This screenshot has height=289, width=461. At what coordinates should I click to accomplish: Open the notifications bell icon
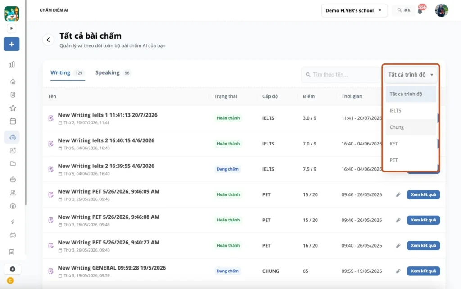[x=420, y=11]
